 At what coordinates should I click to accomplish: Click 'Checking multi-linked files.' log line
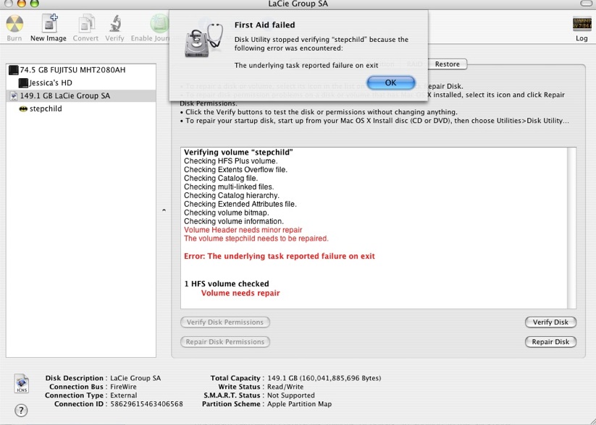coord(229,186)
